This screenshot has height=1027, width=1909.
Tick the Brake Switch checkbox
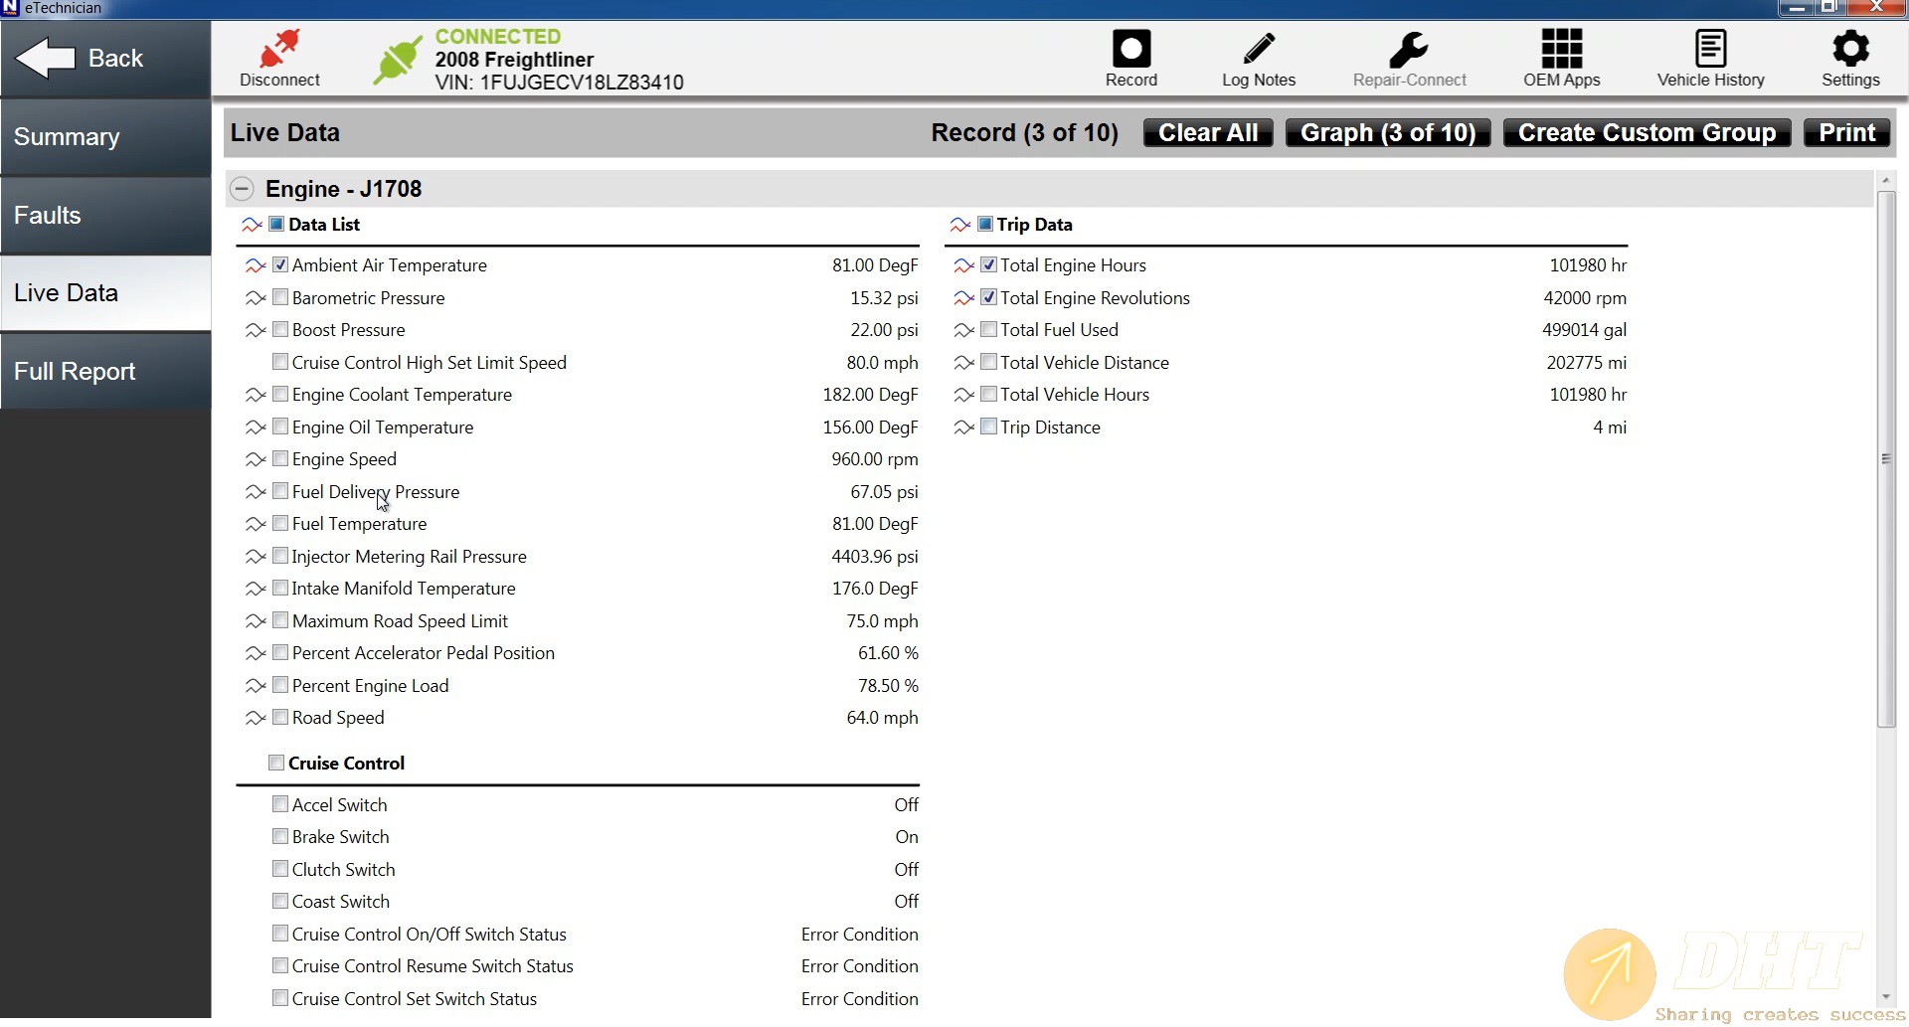click(280, 837)
